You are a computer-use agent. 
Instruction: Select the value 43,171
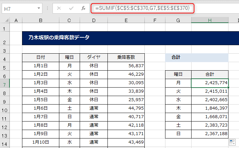tap(126, 134)
